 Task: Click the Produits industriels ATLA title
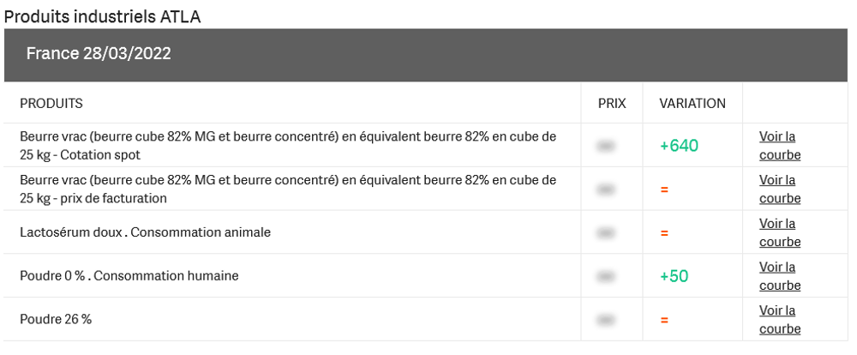click(103, 16)
